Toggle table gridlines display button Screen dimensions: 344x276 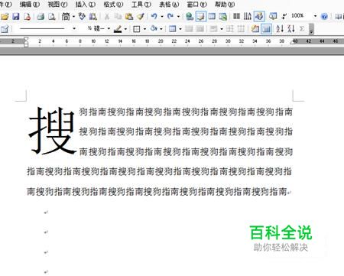click(x=266, y=28)
